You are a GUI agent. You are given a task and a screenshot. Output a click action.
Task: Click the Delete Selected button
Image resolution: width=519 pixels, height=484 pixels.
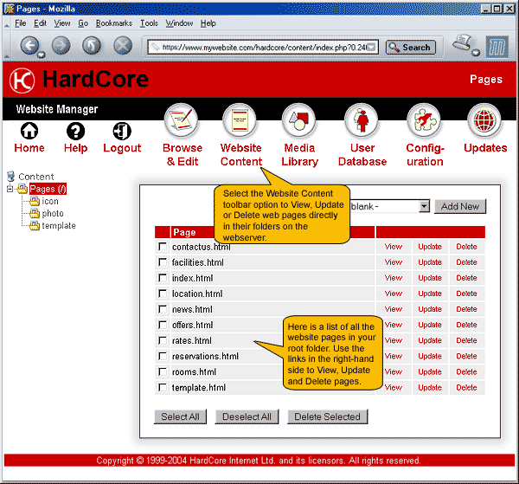point(327,416)
